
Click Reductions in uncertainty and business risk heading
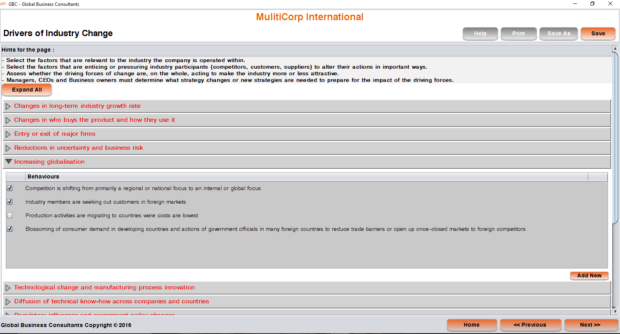coord(79,148)
